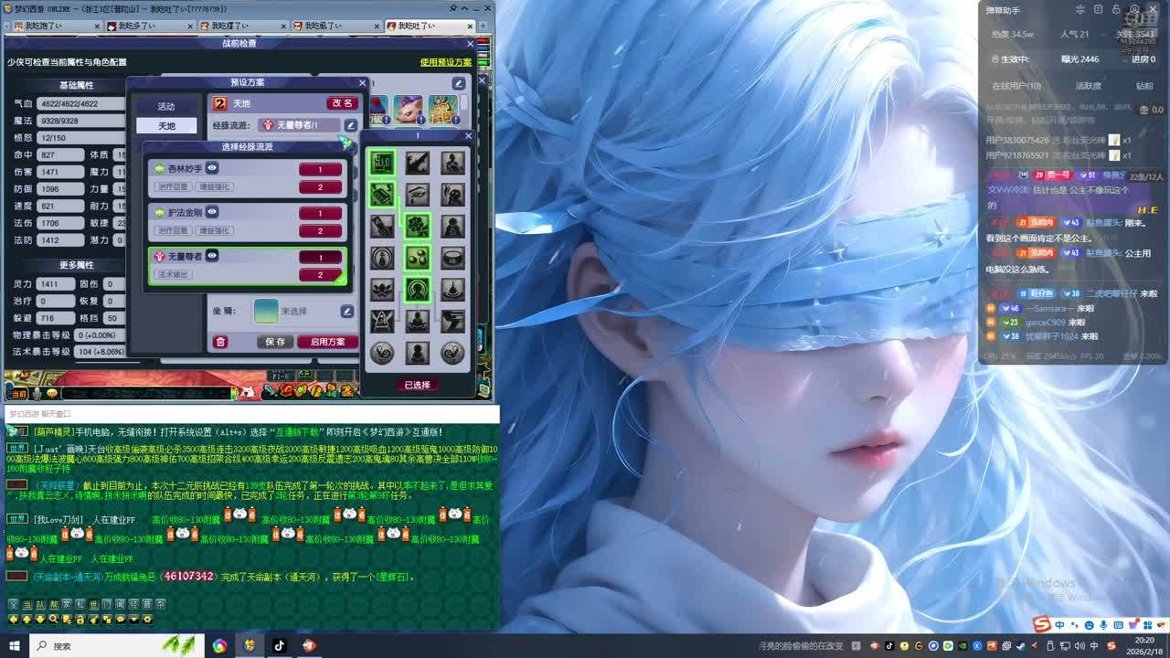Switch to the 活动 preset tab
Viewport: 1170px width, 658px height.
[x=165, y=106]
